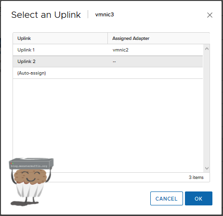Click the vmnic3 adapter name in title
Viewport: 223px width, 216px height.
click(x=105, y=14)
